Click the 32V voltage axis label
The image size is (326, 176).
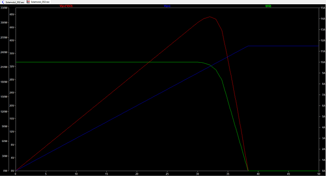[x=12, y=67]
